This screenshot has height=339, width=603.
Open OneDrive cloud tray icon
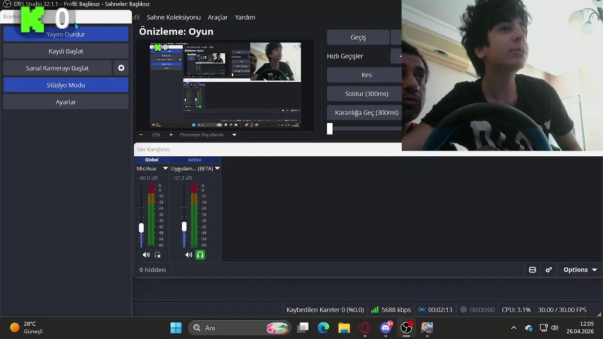tap(529, 328)
